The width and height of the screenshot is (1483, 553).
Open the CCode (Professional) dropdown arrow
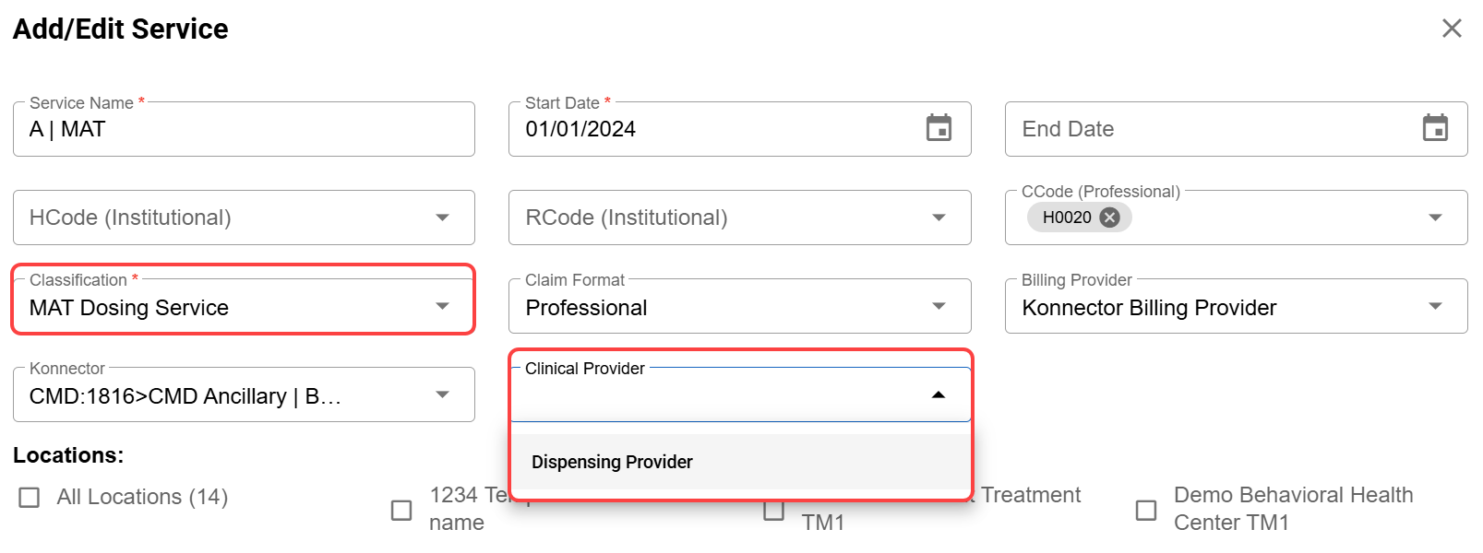point(1435,218)
